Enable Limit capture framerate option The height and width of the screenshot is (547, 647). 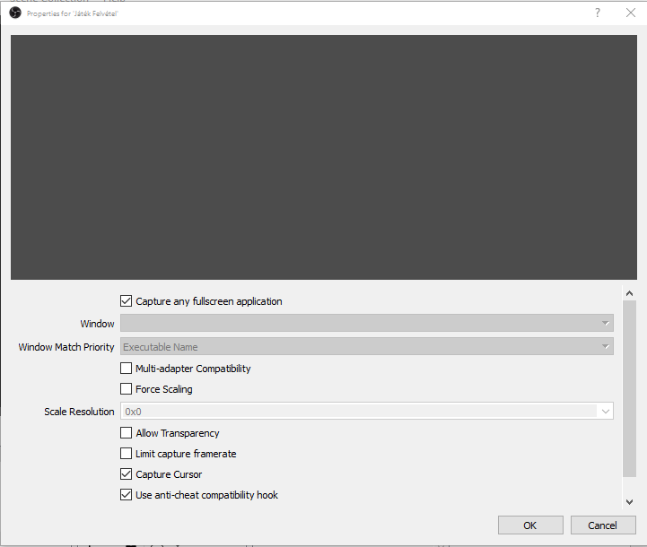click(x=126, y=454)
